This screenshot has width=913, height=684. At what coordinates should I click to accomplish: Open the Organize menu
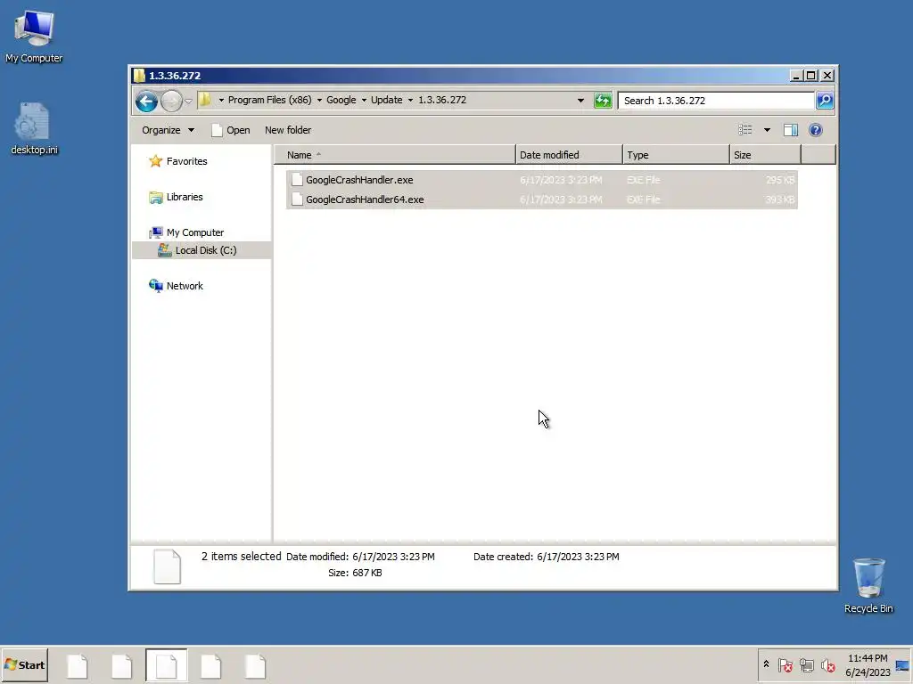click(168, 130)
